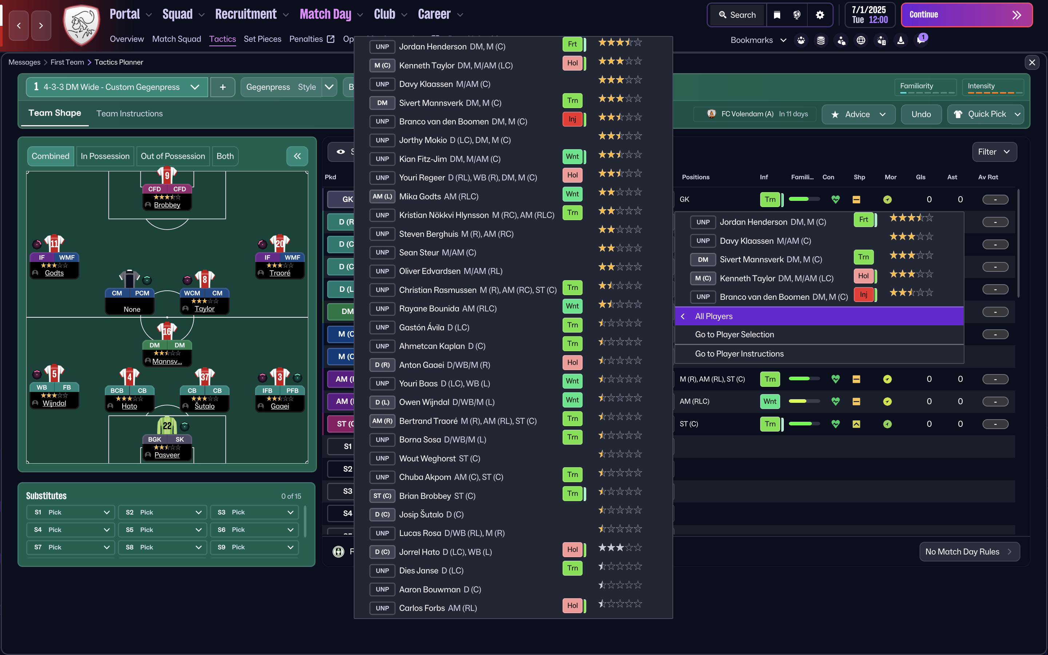Open the stacked coins bookmark icon
Viewport: 1048px width, 655px height.
[x=821, y=40]
